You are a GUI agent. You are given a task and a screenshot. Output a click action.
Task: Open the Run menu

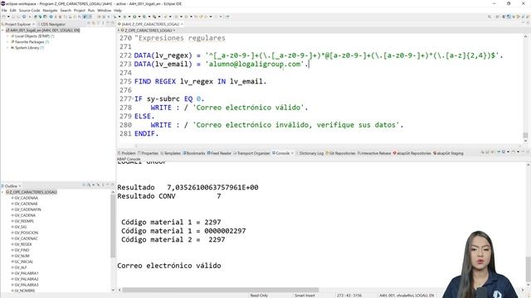pyautogui.click(x=91, y=11)
